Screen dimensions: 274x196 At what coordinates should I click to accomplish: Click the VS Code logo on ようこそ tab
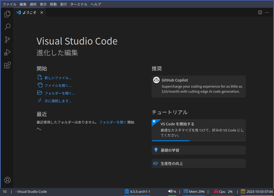tap(19, 12)
